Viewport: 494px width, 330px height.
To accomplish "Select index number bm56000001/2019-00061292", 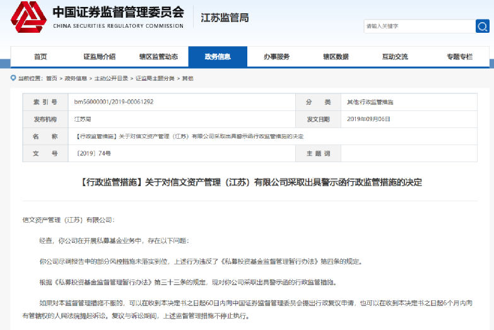I will (x=114, y=102).
